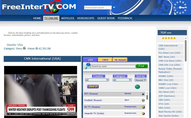Open Russia Today (Russian Federation) link
Viewport: 191px width, 118px height.
point(171,70)
